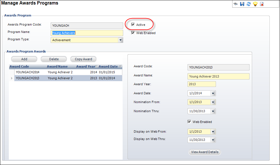
Task: Click the Award Year column filter icon
Action: tap(96, 66)
